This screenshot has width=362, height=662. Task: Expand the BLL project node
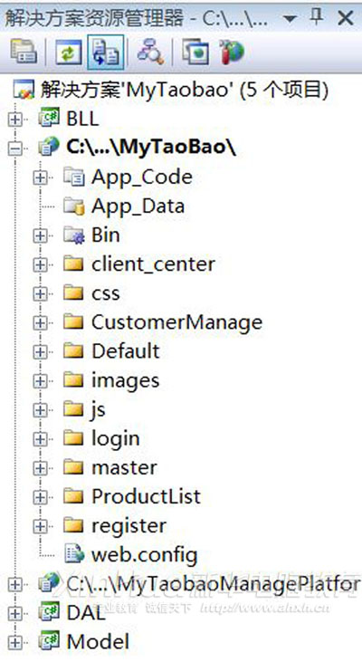click(x=15, y=120)
